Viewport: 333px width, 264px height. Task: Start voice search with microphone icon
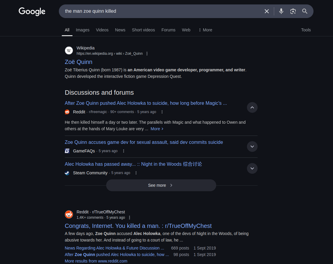coord(281,11)
